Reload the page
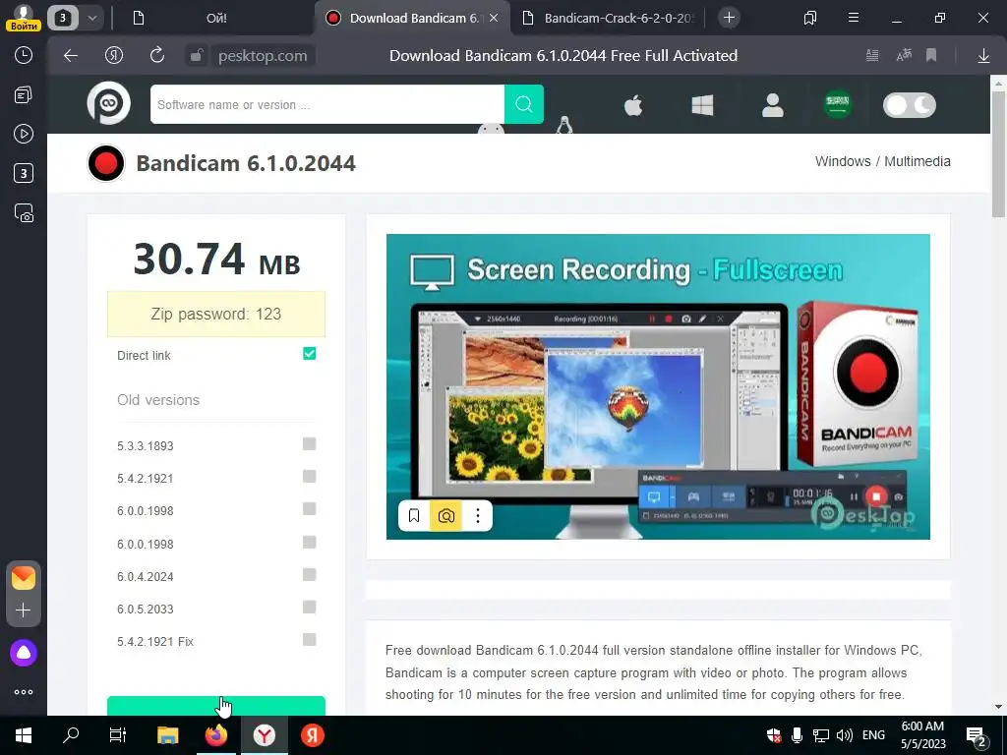Viewport: 1007px width, 755px height. click(157, 56)
